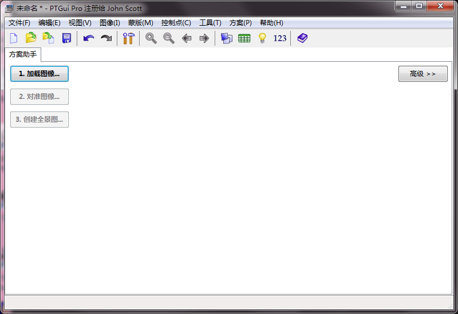
Task: Open the panorama editor overlapping images icon
Action: 226,38
